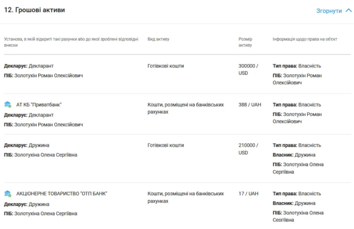Click the 388 / UAH amount
Image resolution: width=354 pixels, height=229 pixels.
[x=250, y=105]
